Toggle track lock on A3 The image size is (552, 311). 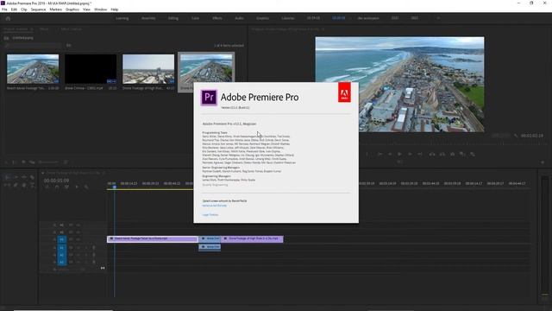54,262
